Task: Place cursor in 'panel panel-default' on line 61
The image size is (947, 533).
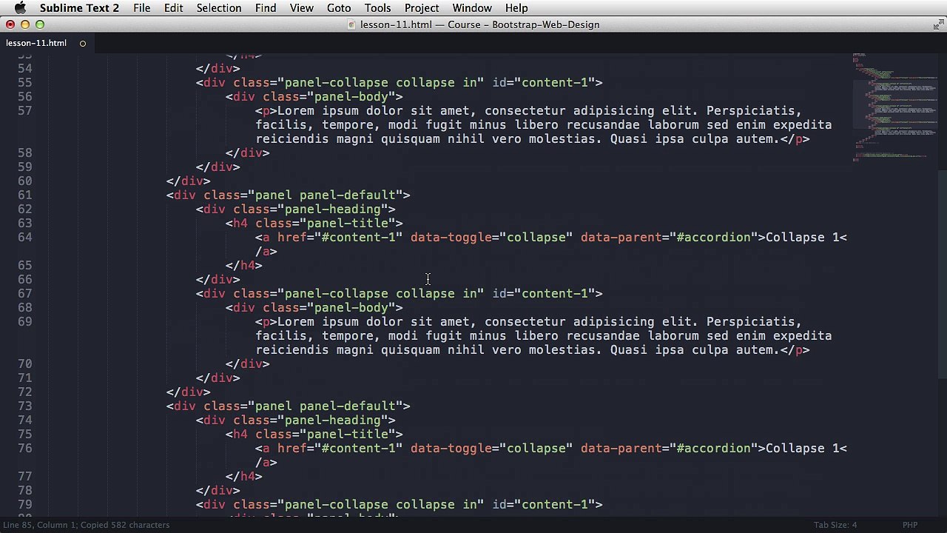Action: point(325,195)
